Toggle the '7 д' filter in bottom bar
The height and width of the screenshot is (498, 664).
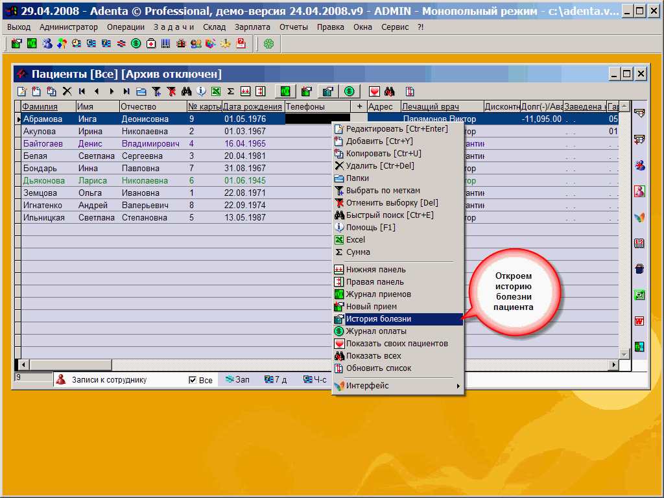tap(276, 380)
